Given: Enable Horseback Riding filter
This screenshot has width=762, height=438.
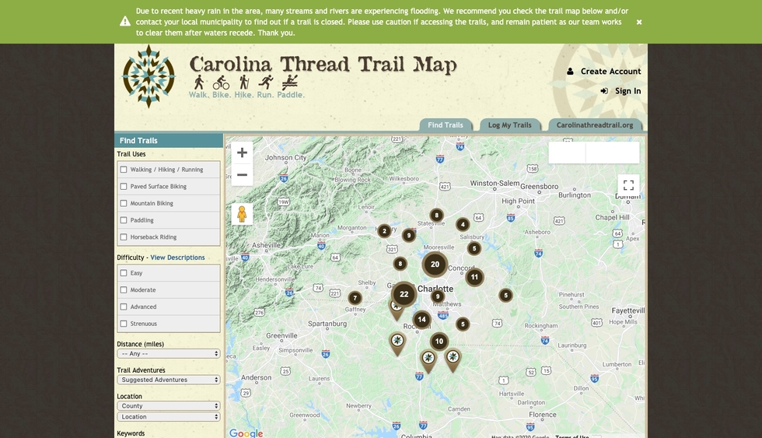Looking at the screenshot, I should [x=124, y=237].
